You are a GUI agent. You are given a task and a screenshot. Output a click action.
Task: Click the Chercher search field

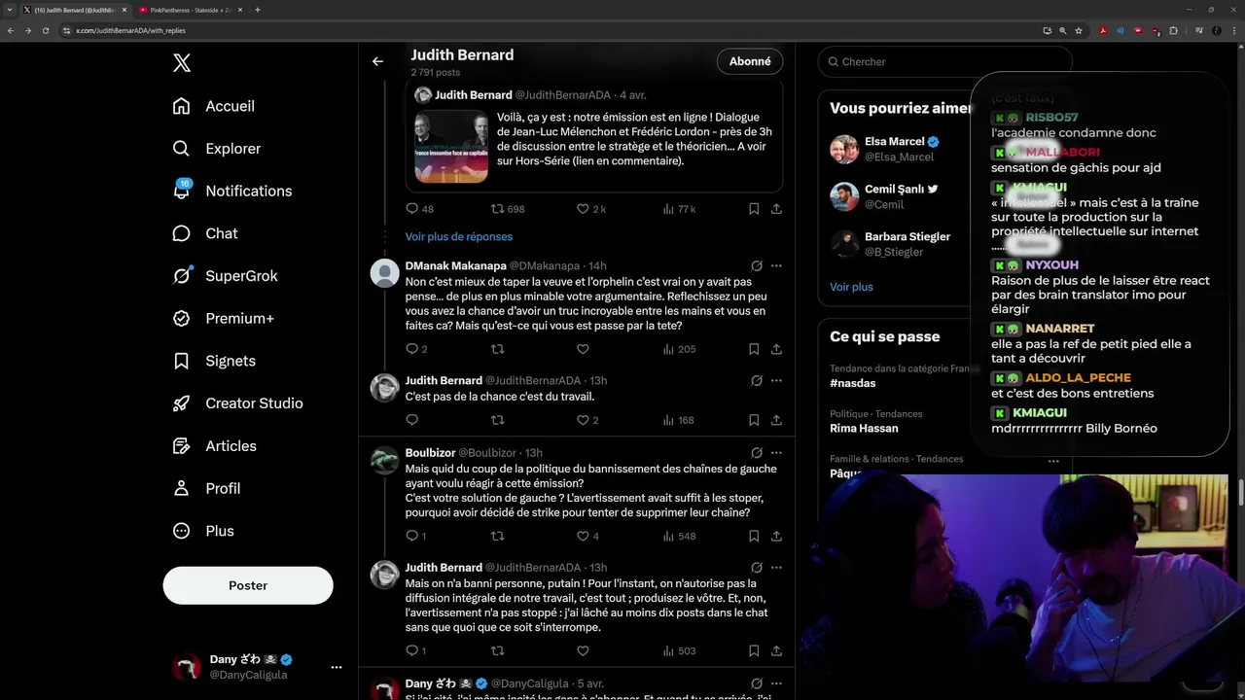[x=944, y=61]
